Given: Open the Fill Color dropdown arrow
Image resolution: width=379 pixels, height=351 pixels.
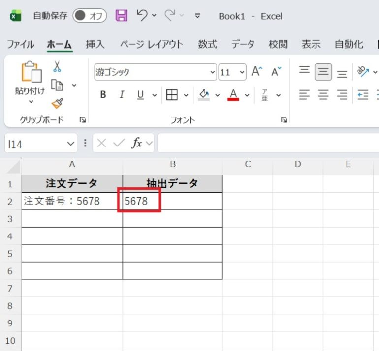Looking at the screenshot, I should click(x=218, y=95).
